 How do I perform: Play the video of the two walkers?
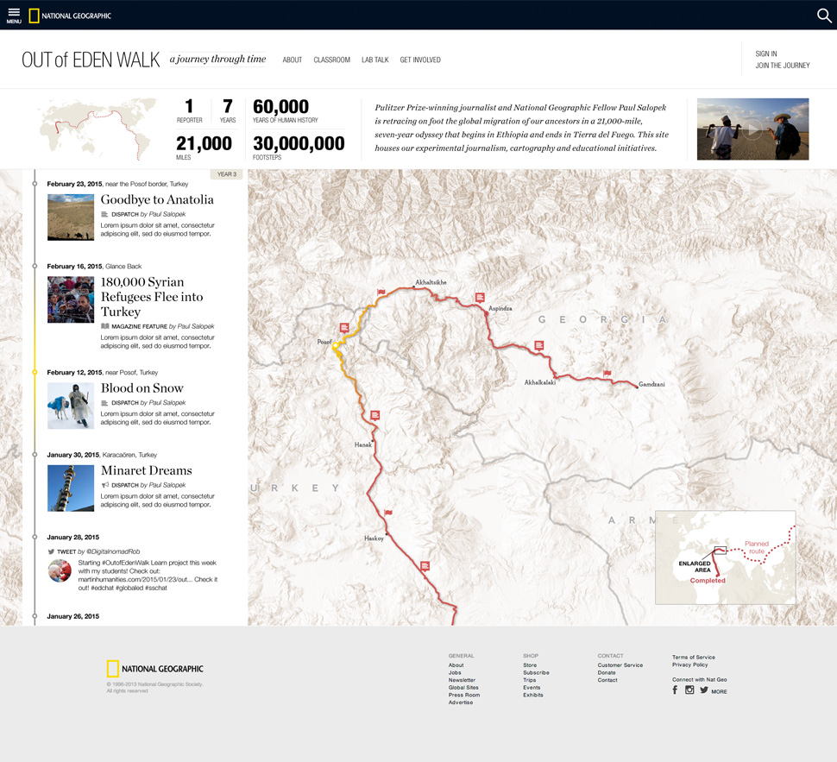point(752,129)
